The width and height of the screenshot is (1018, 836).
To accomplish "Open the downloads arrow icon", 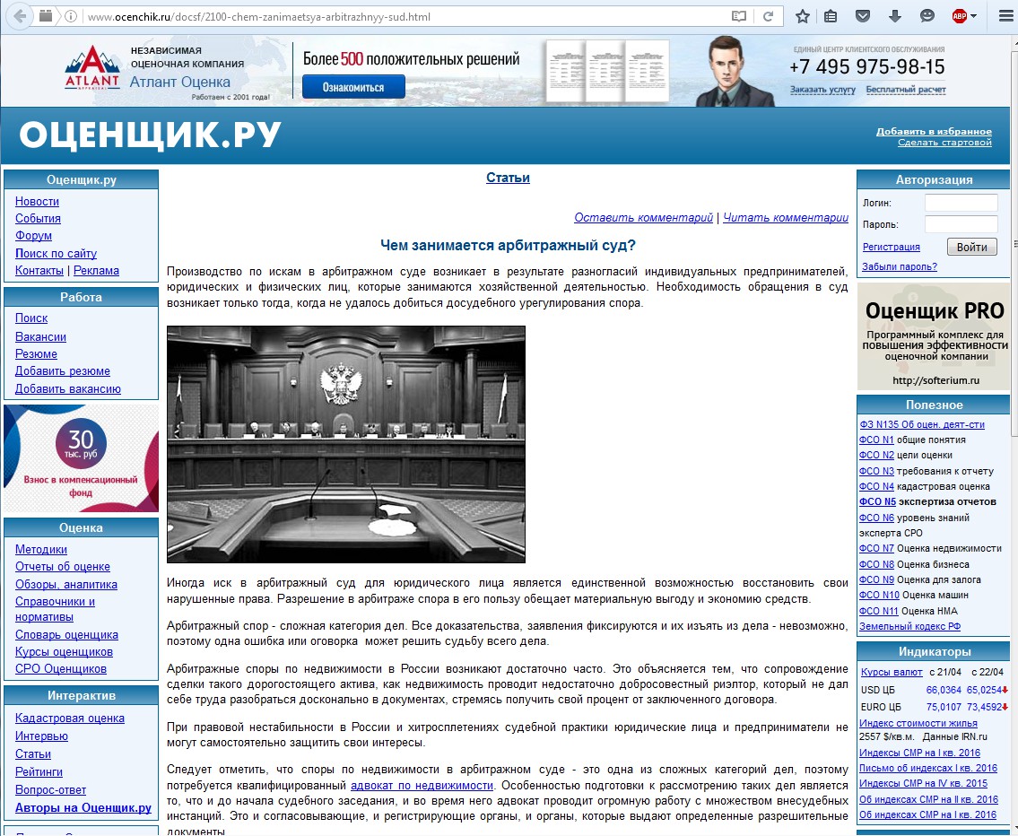I will coord(894,16).
